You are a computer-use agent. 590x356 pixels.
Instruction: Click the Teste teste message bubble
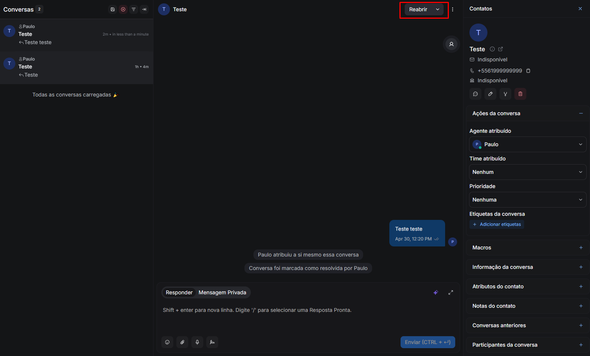pos(417,233)
